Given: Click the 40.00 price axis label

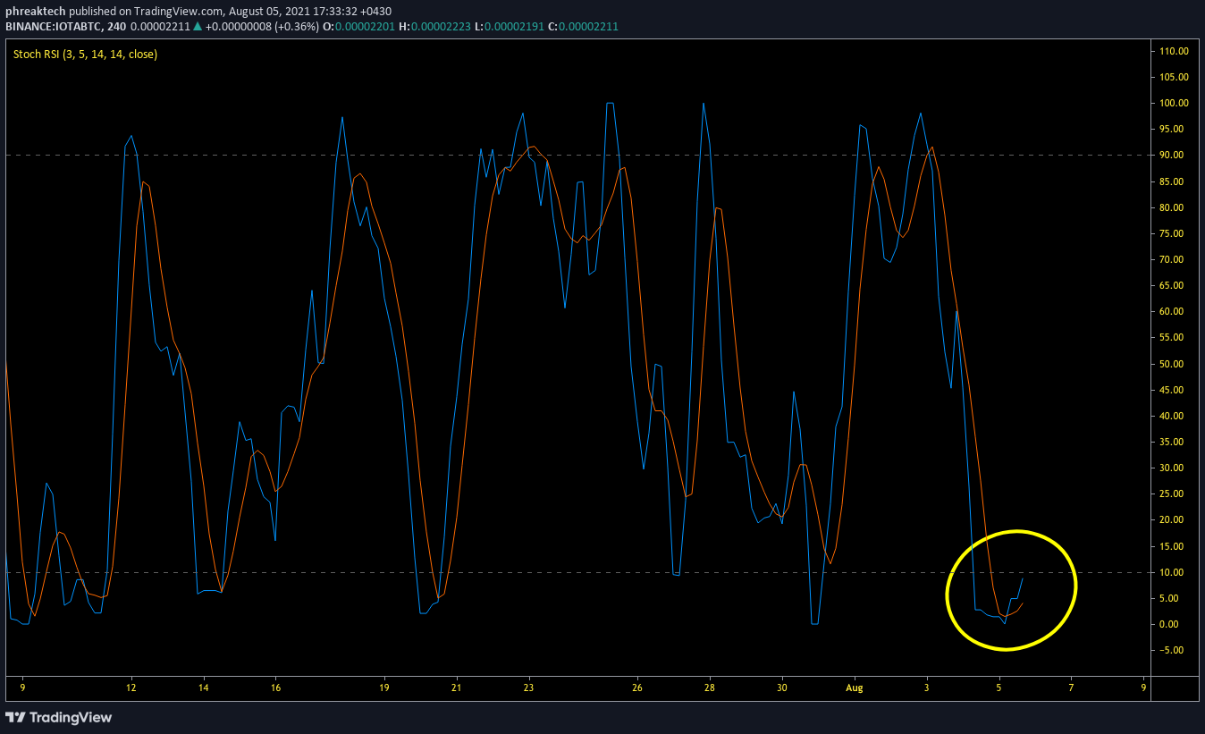Looking at the screenshot, I should 1173,416.
